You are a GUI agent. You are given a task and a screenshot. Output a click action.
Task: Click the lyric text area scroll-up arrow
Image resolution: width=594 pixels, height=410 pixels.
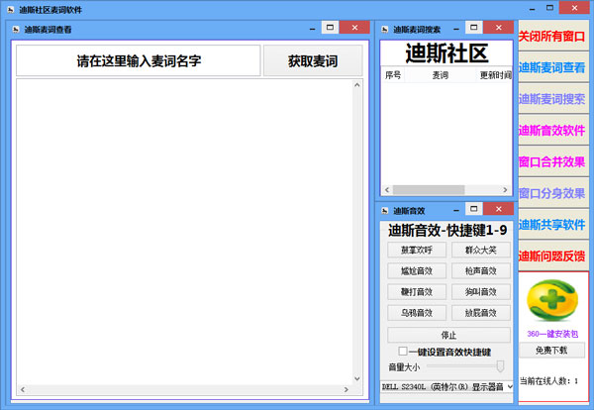(356, 85)
